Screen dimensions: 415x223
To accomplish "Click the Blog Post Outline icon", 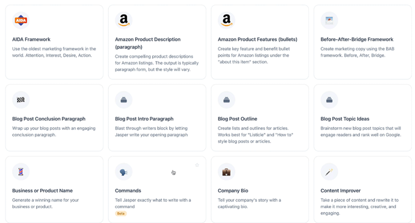I will (226, 100).
